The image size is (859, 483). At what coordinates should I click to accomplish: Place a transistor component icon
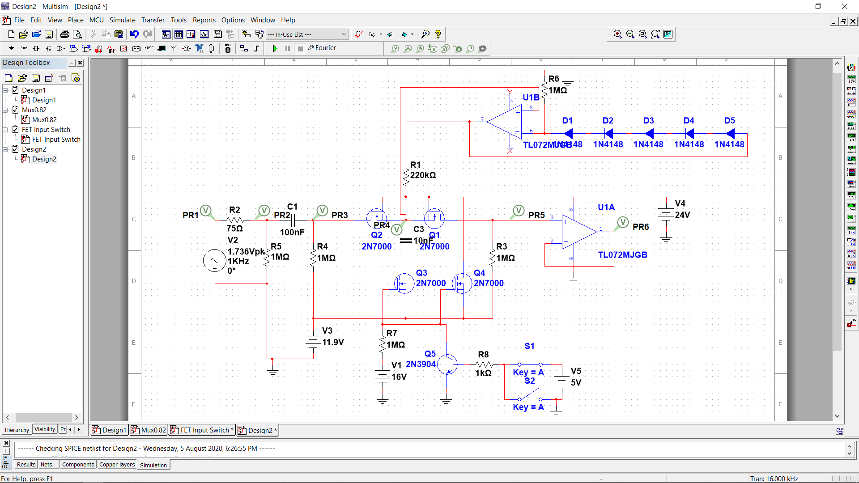coord(49,48)
